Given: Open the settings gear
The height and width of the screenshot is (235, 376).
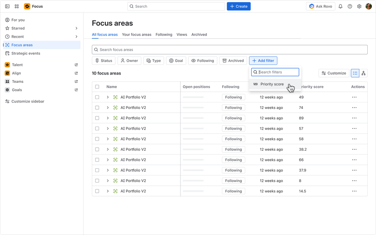Looking at the screenshot, I should pos(359,6).
